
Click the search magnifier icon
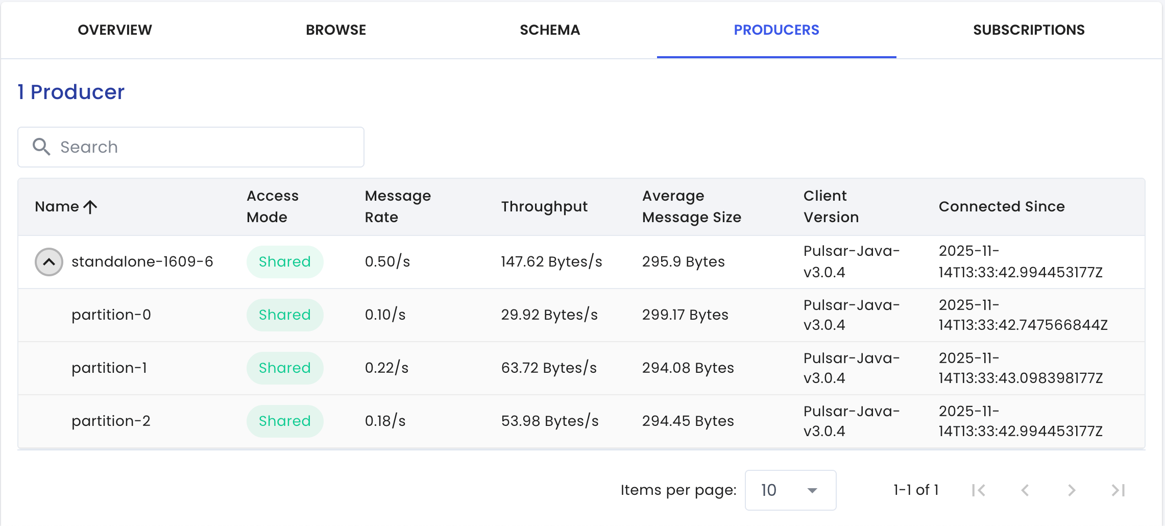point(41,147)
